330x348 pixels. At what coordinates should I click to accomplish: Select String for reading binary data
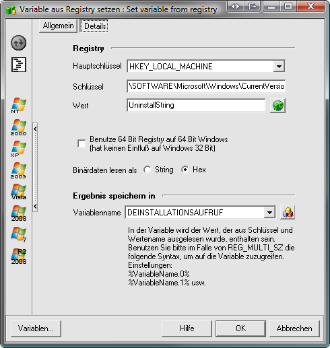[x=147, y=170]
